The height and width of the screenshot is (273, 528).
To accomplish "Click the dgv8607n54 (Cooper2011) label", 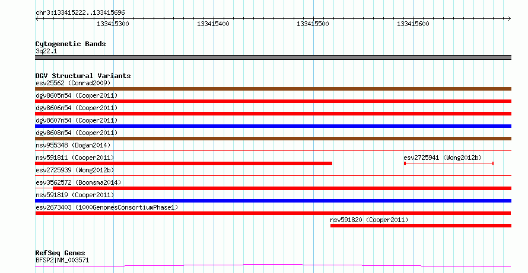I will pos(77,120).
